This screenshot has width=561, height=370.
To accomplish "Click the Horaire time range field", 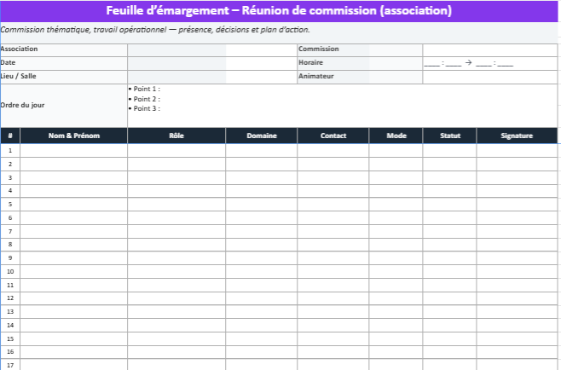I will (x=469, y=64).
